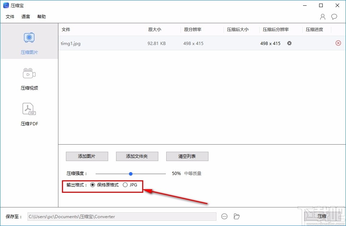Click the 50% compression strength value
This screenshot has width=346, height=226.
pos(176,174)
